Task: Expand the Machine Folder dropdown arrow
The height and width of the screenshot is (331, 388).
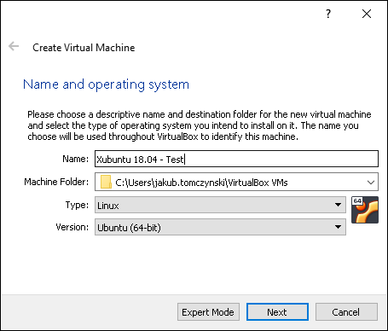Action: [371, 182]
